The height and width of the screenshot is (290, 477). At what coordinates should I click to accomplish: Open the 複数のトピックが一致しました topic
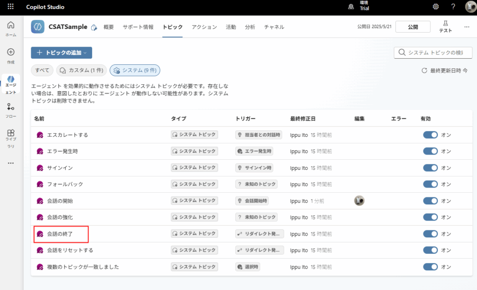tap(83, 267)
